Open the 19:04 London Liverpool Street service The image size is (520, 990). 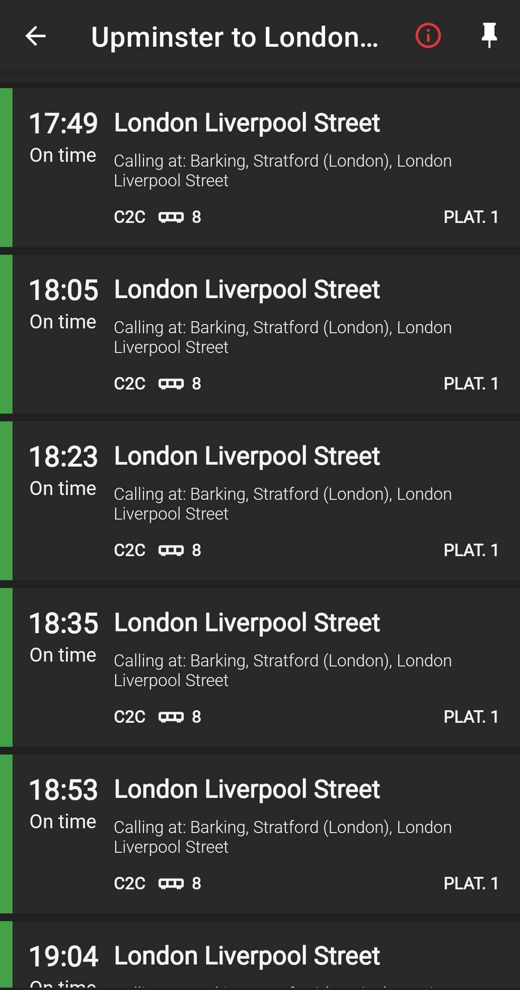[x=260, y=955]
